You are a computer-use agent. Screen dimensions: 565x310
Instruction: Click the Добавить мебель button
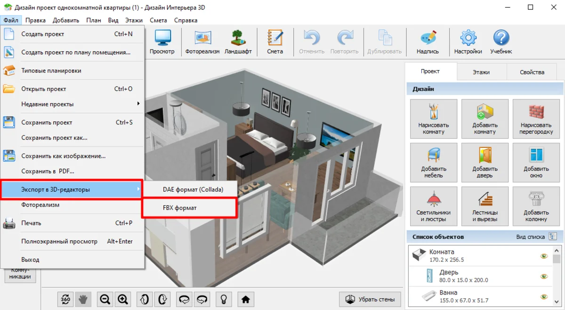433,163
